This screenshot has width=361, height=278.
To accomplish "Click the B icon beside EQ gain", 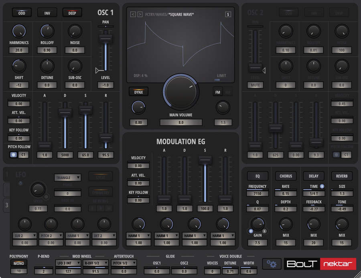I will [x=264, y=231].
